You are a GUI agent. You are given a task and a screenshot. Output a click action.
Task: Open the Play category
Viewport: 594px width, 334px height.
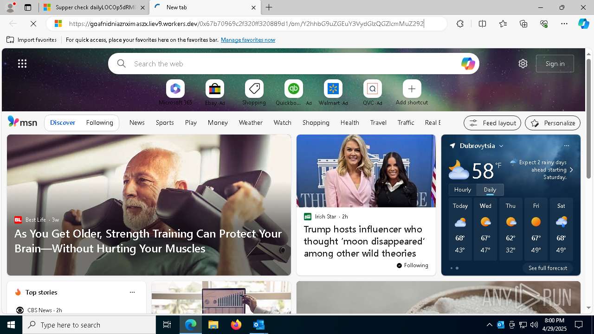pos(191,122)
